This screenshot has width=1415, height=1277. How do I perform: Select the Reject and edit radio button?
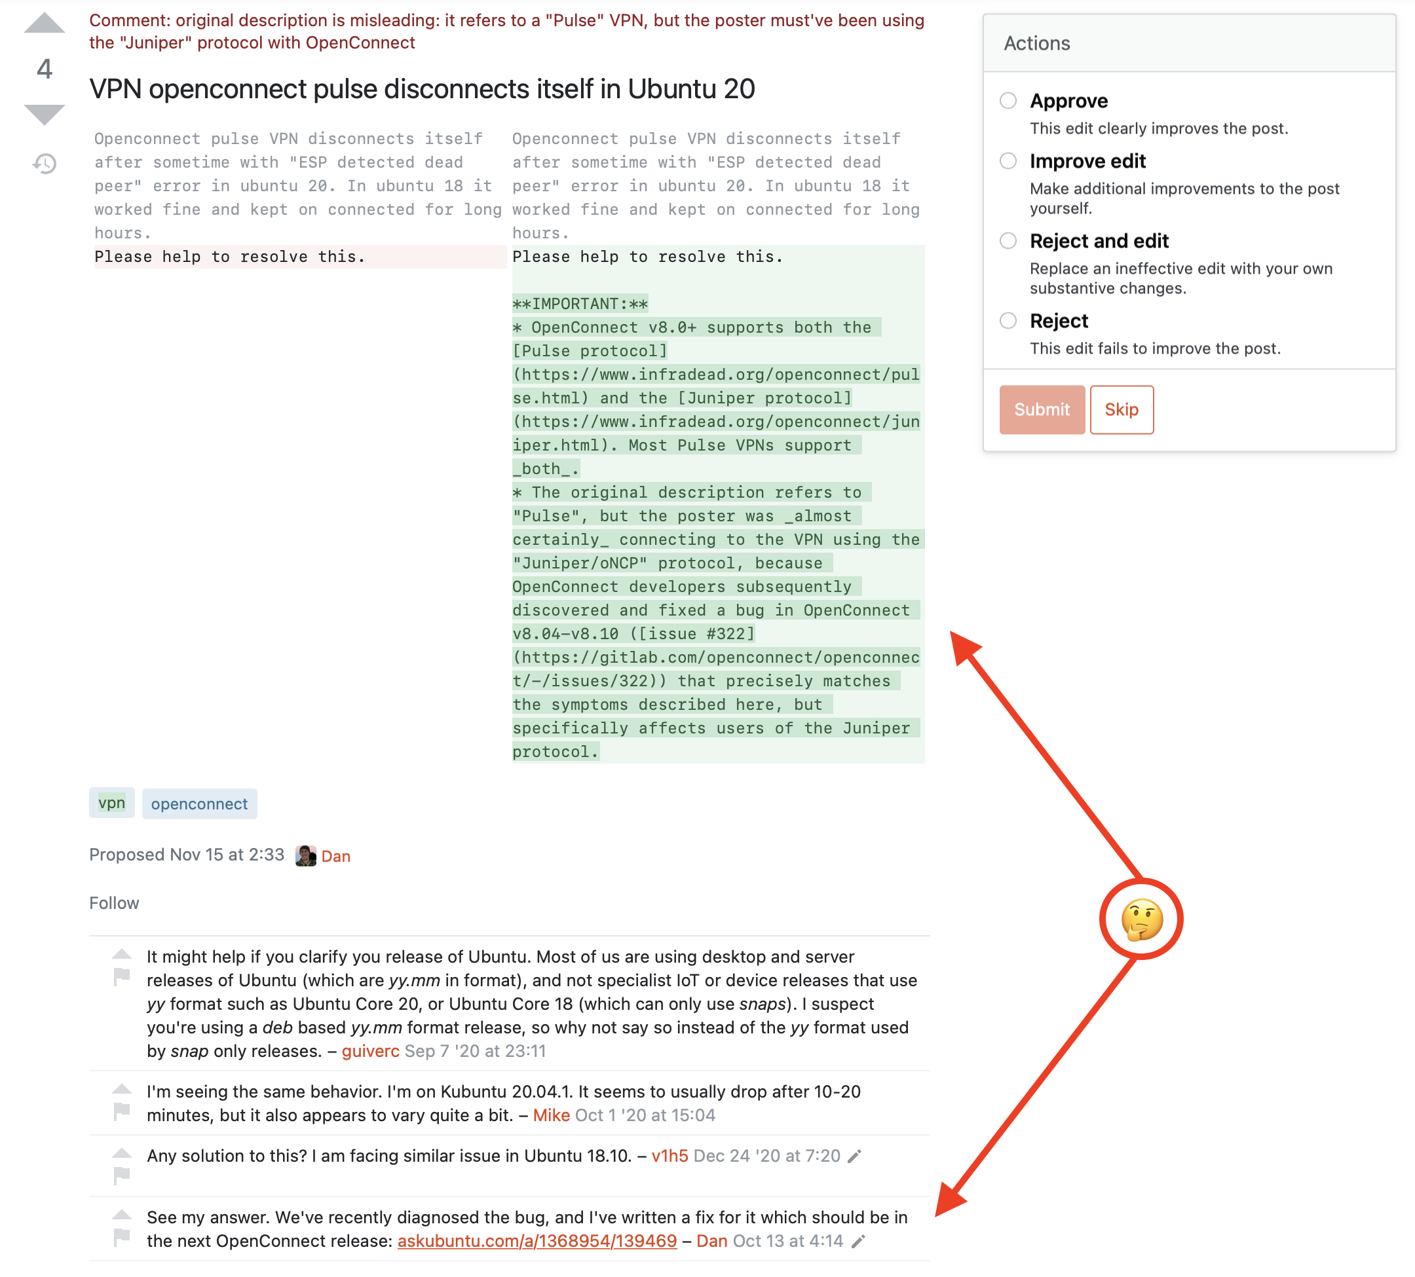[x=1008, y=240]
